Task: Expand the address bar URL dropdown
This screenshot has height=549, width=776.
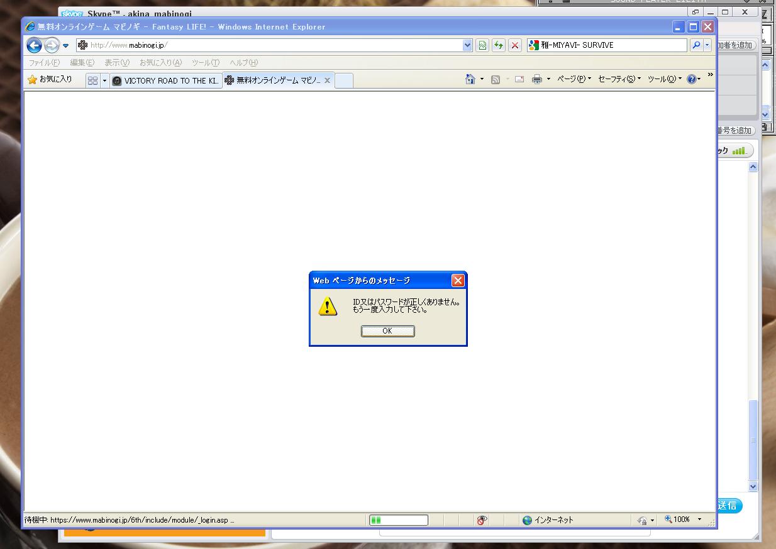Action: point(467,45)
